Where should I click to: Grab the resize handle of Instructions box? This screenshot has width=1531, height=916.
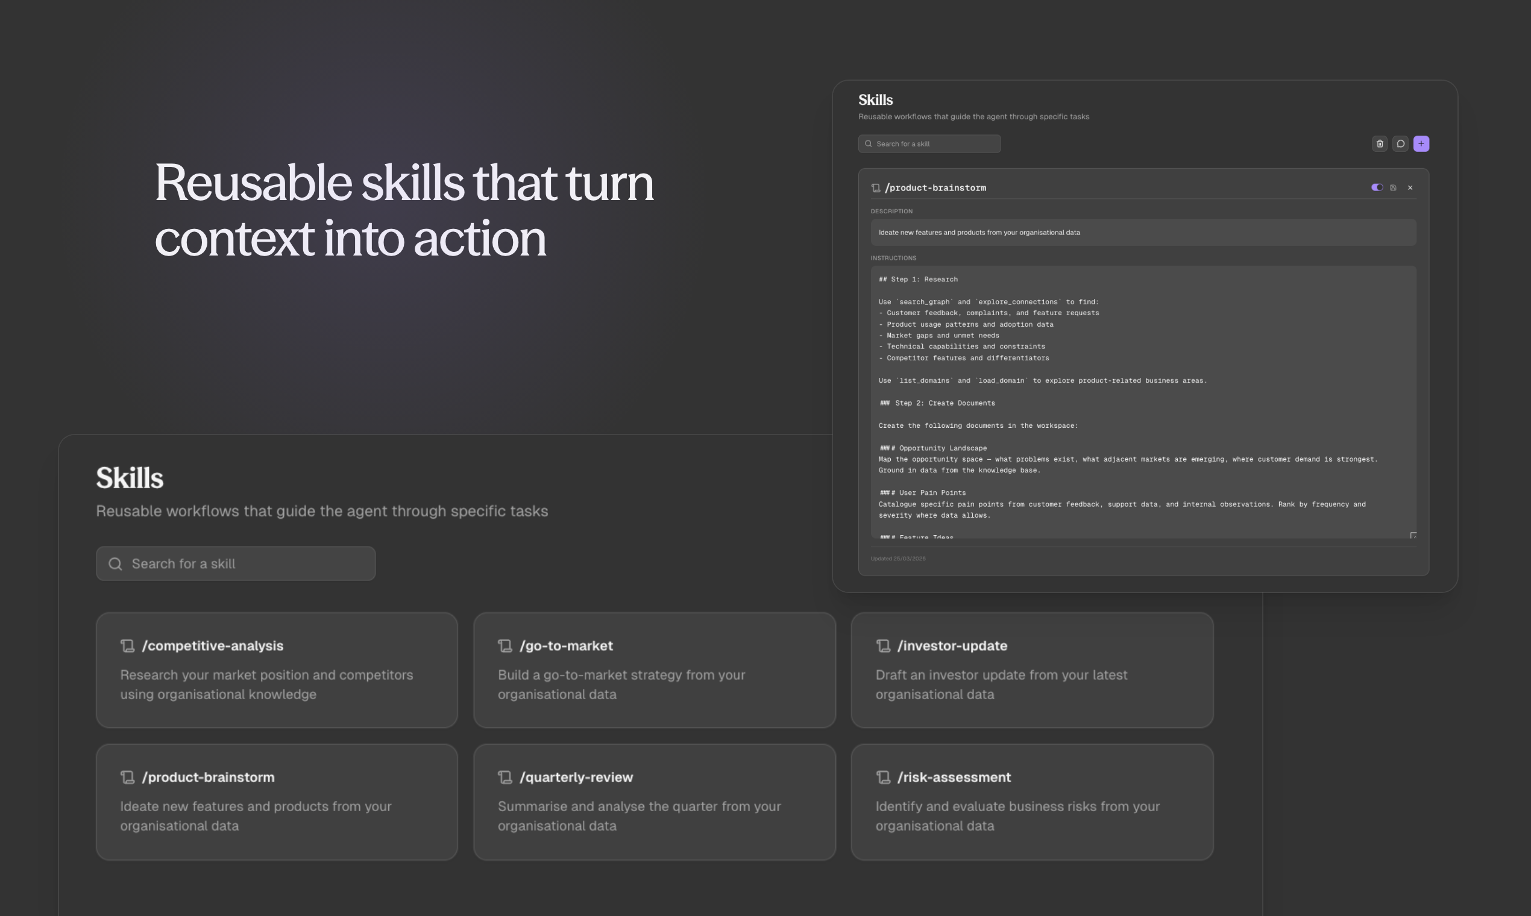(x=1413, y=535)
